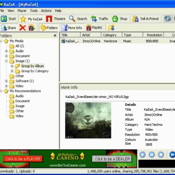Screen dimensions: 175x175
Task: Click the KaZaA logo in the title bar
Action: [1, 5]
